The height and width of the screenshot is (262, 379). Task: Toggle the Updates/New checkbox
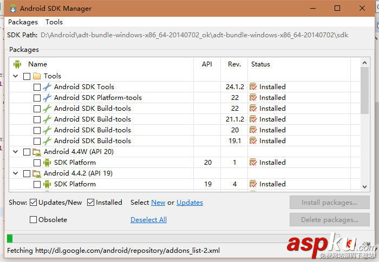pyautogui.click(x=34, y=203)
